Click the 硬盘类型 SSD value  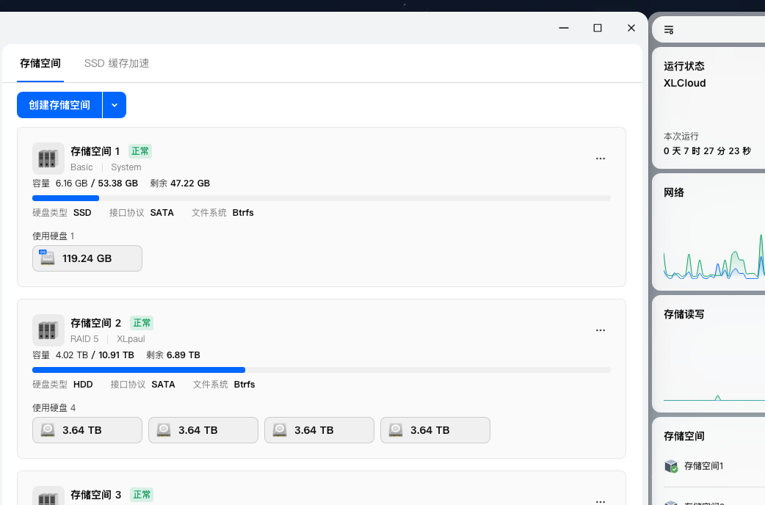[x=82, y=213]
